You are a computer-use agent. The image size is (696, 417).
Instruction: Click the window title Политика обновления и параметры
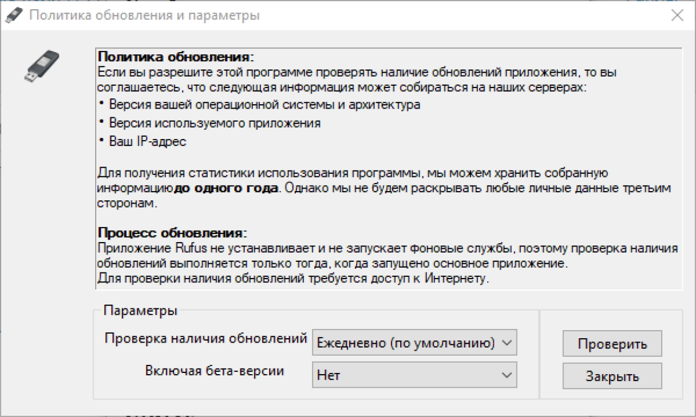(144, 15)
